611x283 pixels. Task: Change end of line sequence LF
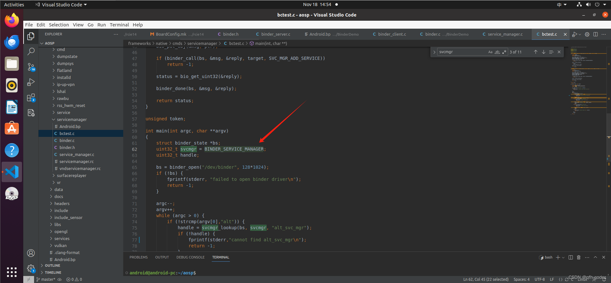(552, 279)
